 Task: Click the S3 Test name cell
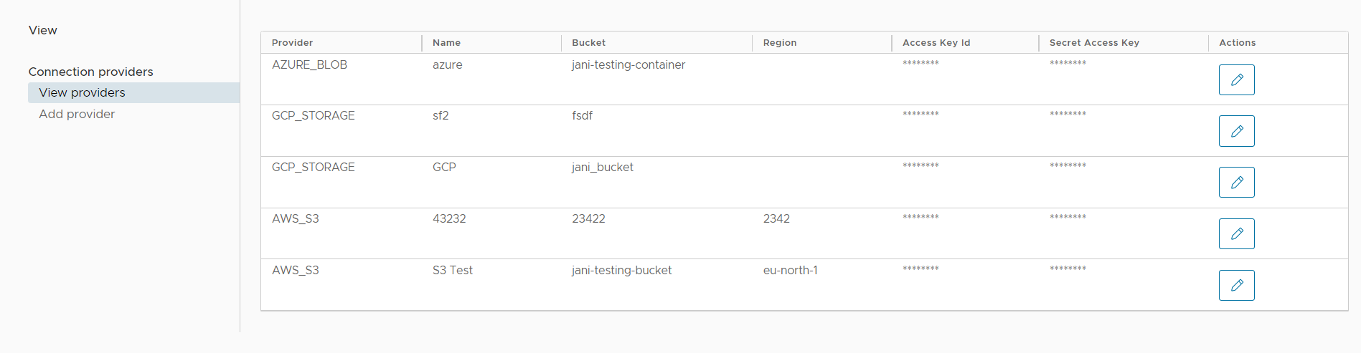tap(452, 270)
